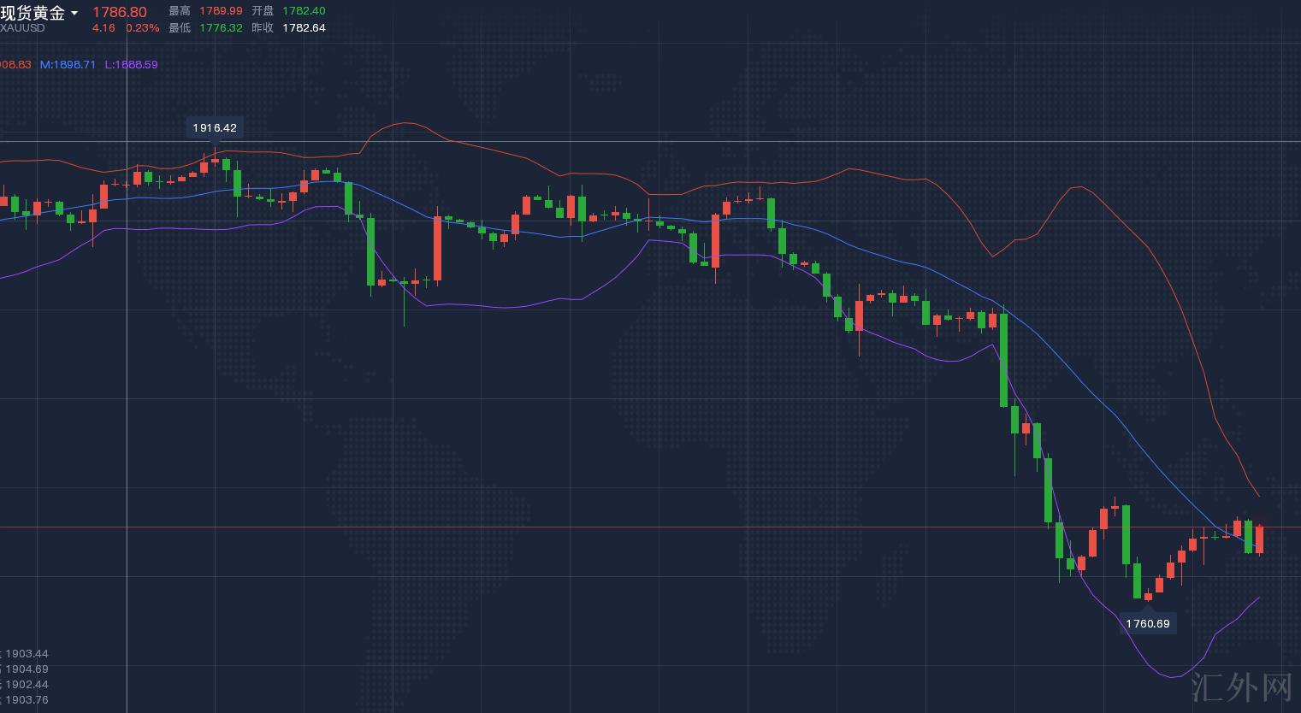Click the 1903.76 value in bottom-left data
This screenshot has height=713, width=1301.
pos(27,700)
